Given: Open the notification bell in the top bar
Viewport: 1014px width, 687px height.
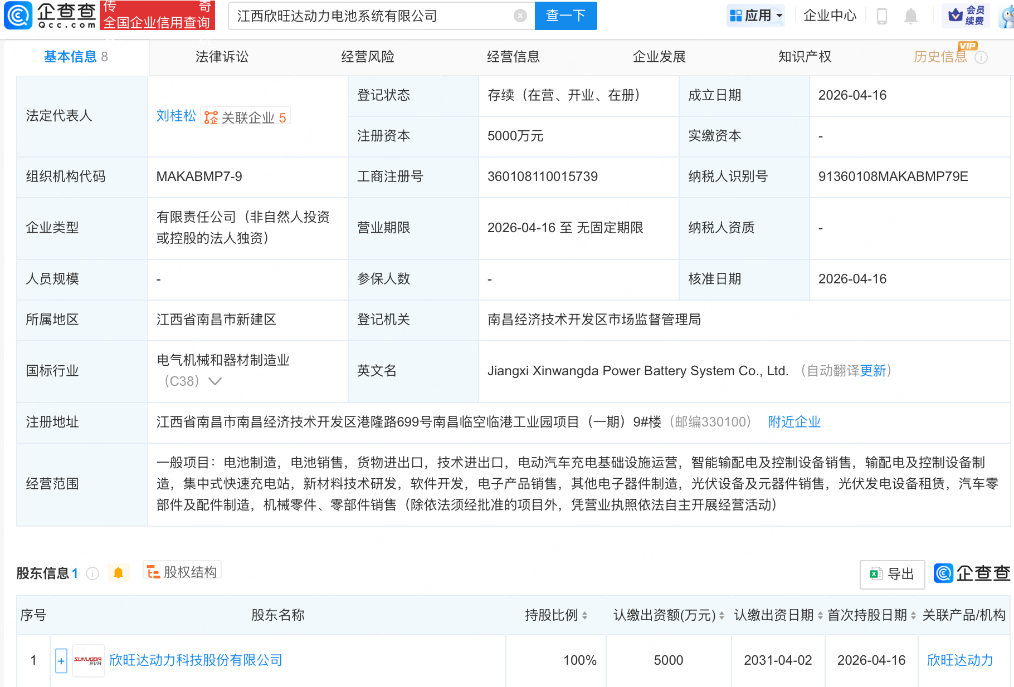Looking at the screenshot, I should click(x=910, y=16).
